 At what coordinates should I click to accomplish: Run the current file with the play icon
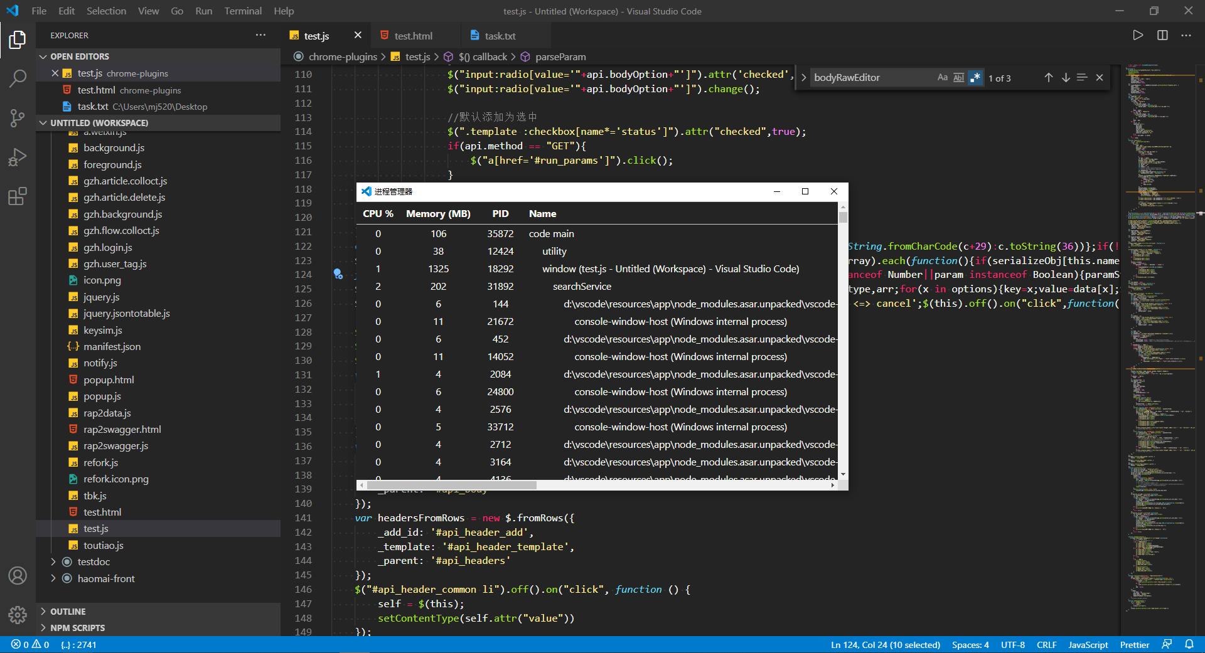(1138, 35)
